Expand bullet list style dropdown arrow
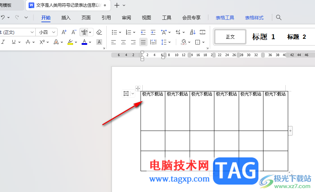 [120, 32]
